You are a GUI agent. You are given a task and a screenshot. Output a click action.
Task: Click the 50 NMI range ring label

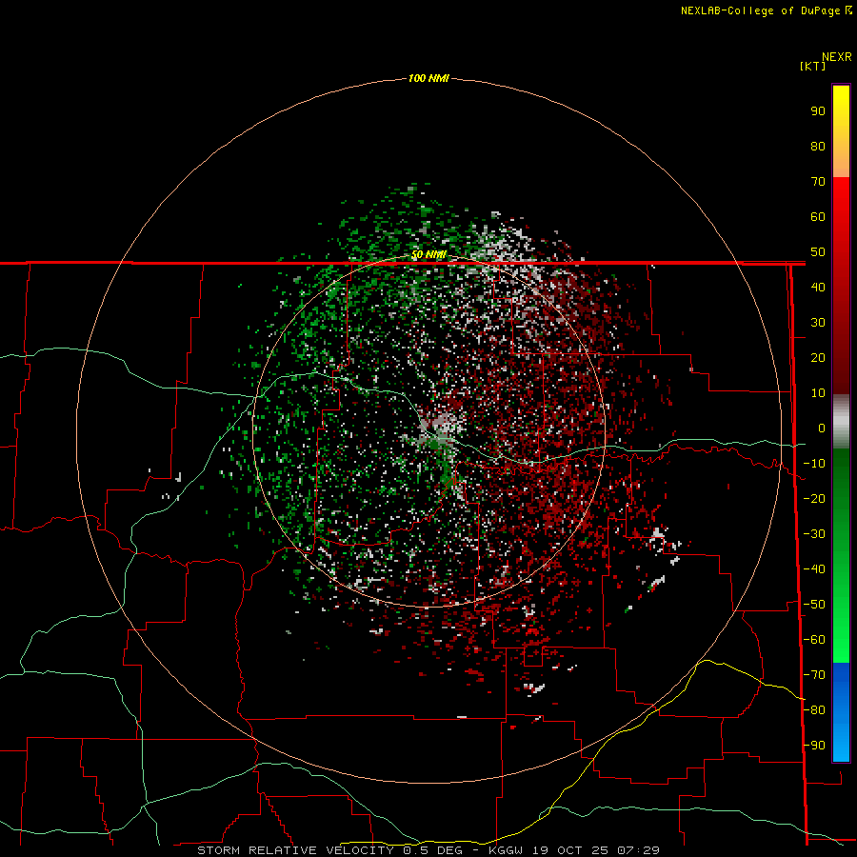428,254
